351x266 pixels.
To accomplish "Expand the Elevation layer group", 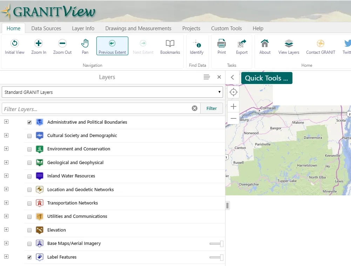I will [x=6, y=229].
